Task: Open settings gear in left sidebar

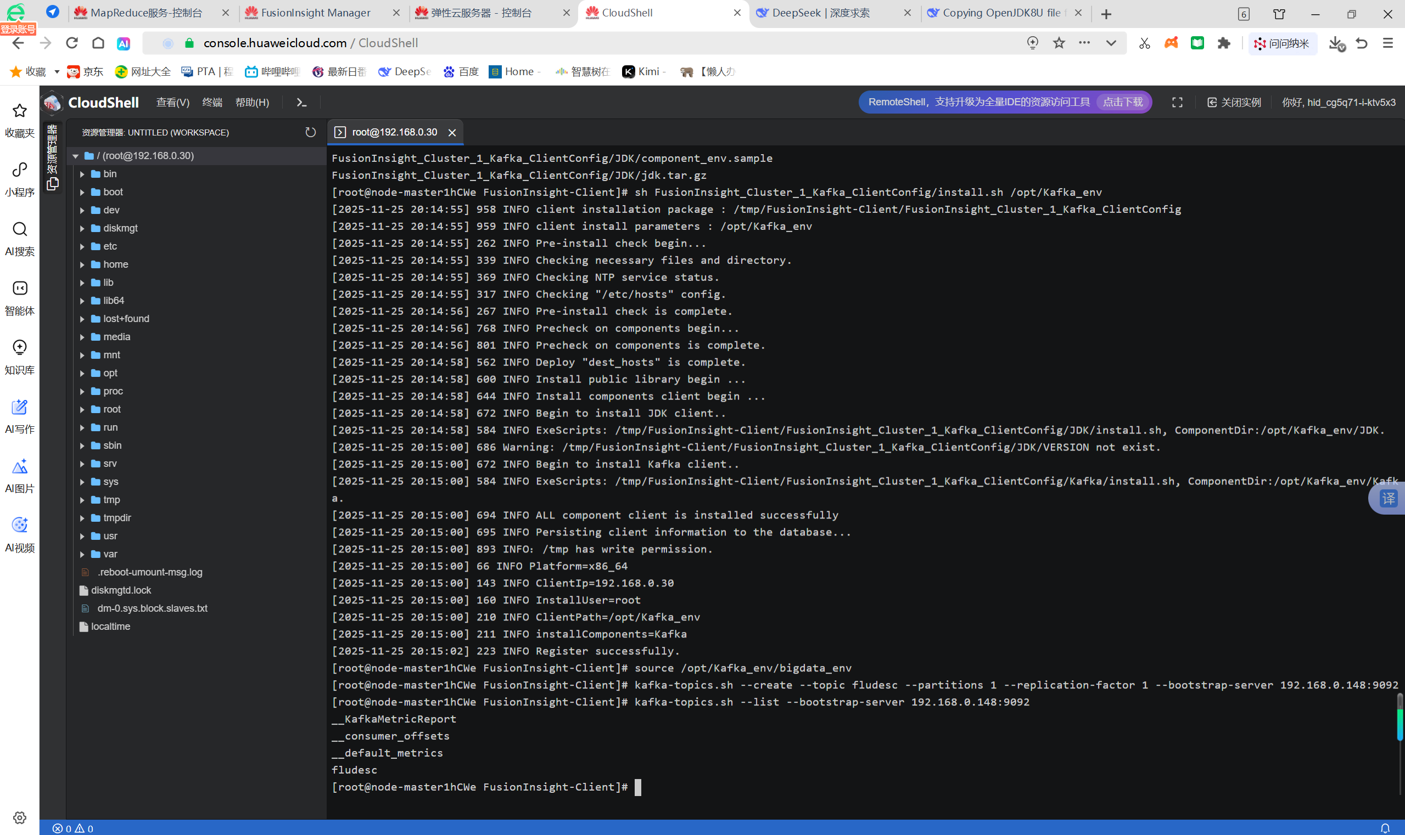Action: pyautogui.click(x=20, y=817)
